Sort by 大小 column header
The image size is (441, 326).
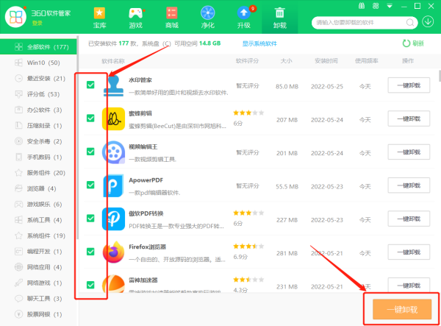pos(287,61)
